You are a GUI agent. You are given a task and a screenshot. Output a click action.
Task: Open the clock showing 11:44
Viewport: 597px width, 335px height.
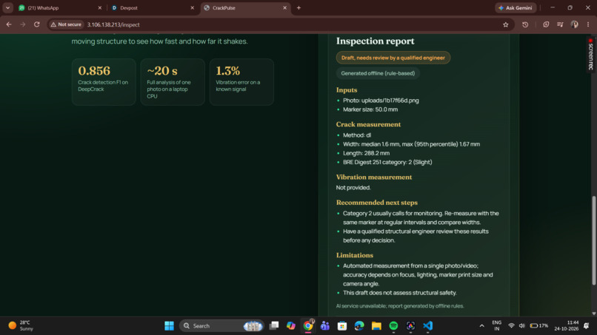coord(567,326)
